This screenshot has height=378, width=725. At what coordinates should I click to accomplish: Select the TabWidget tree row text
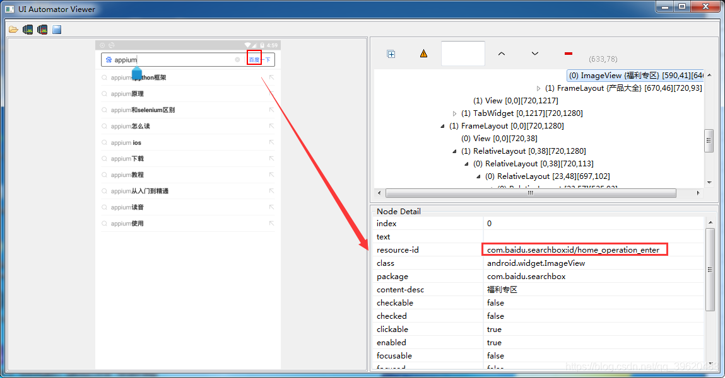[x=522, y=113]
